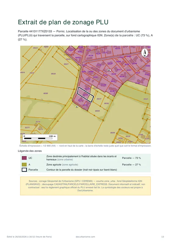Click the A zone label on the map
Screen dimensions: 171x242
pos(77,107)
